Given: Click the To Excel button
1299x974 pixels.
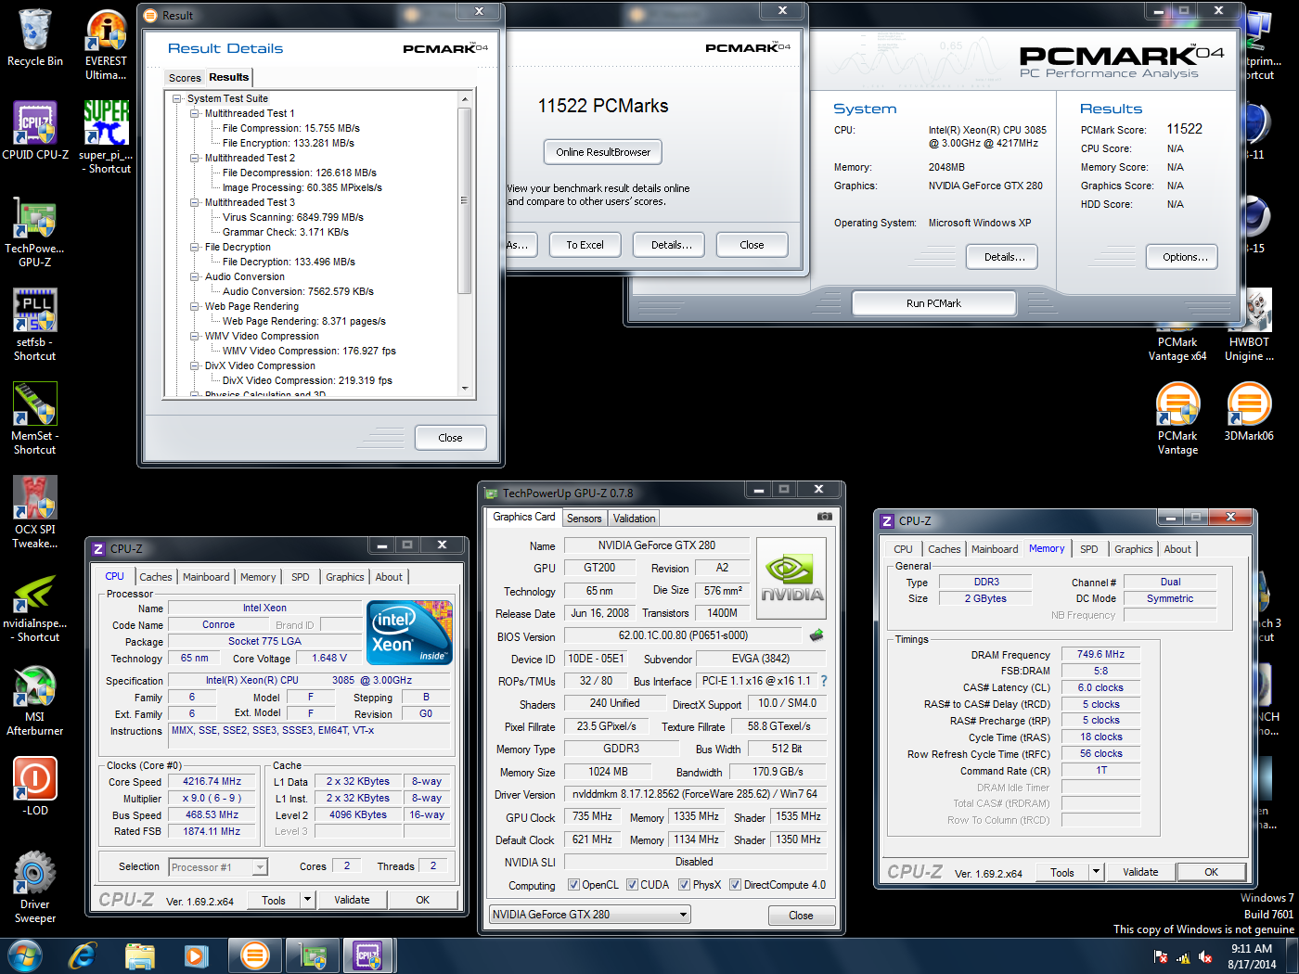Looking at the screenshot, I should [x=585, y=245].
